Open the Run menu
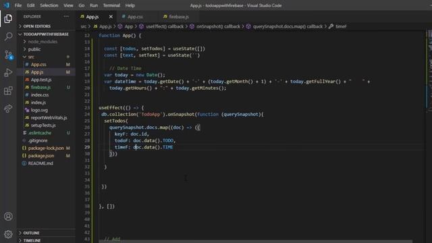The height and width of the screenshot is (243, 432). pyautogui.click(x=94, y=5)
